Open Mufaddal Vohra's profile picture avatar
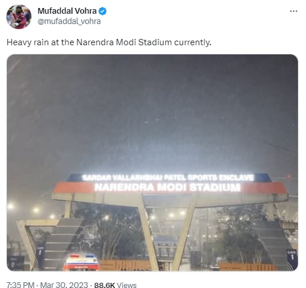The height and width of the screenshot is (288, 306). 19,17
